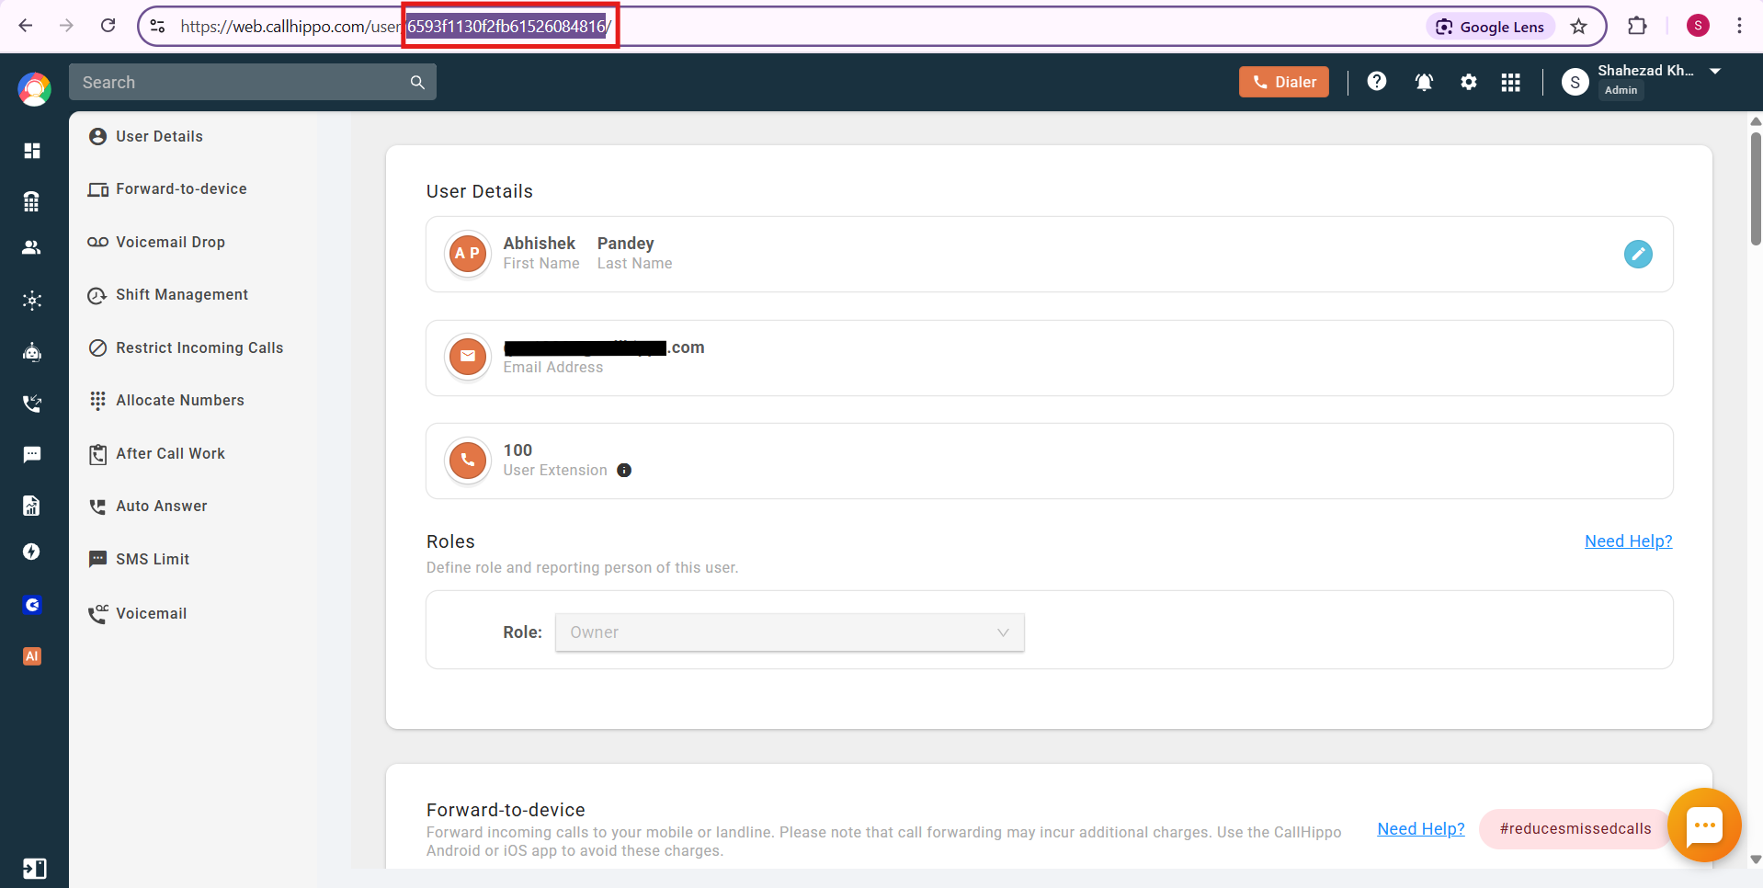Open the notifications bell icon
Viewport: 1763px width, 888px height.
(x=1424, y=83)
